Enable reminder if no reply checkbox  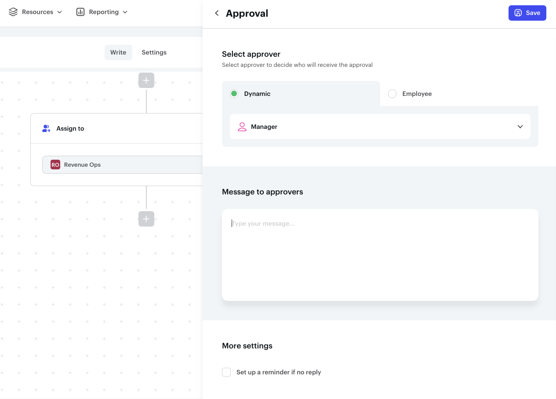[226, 372]
